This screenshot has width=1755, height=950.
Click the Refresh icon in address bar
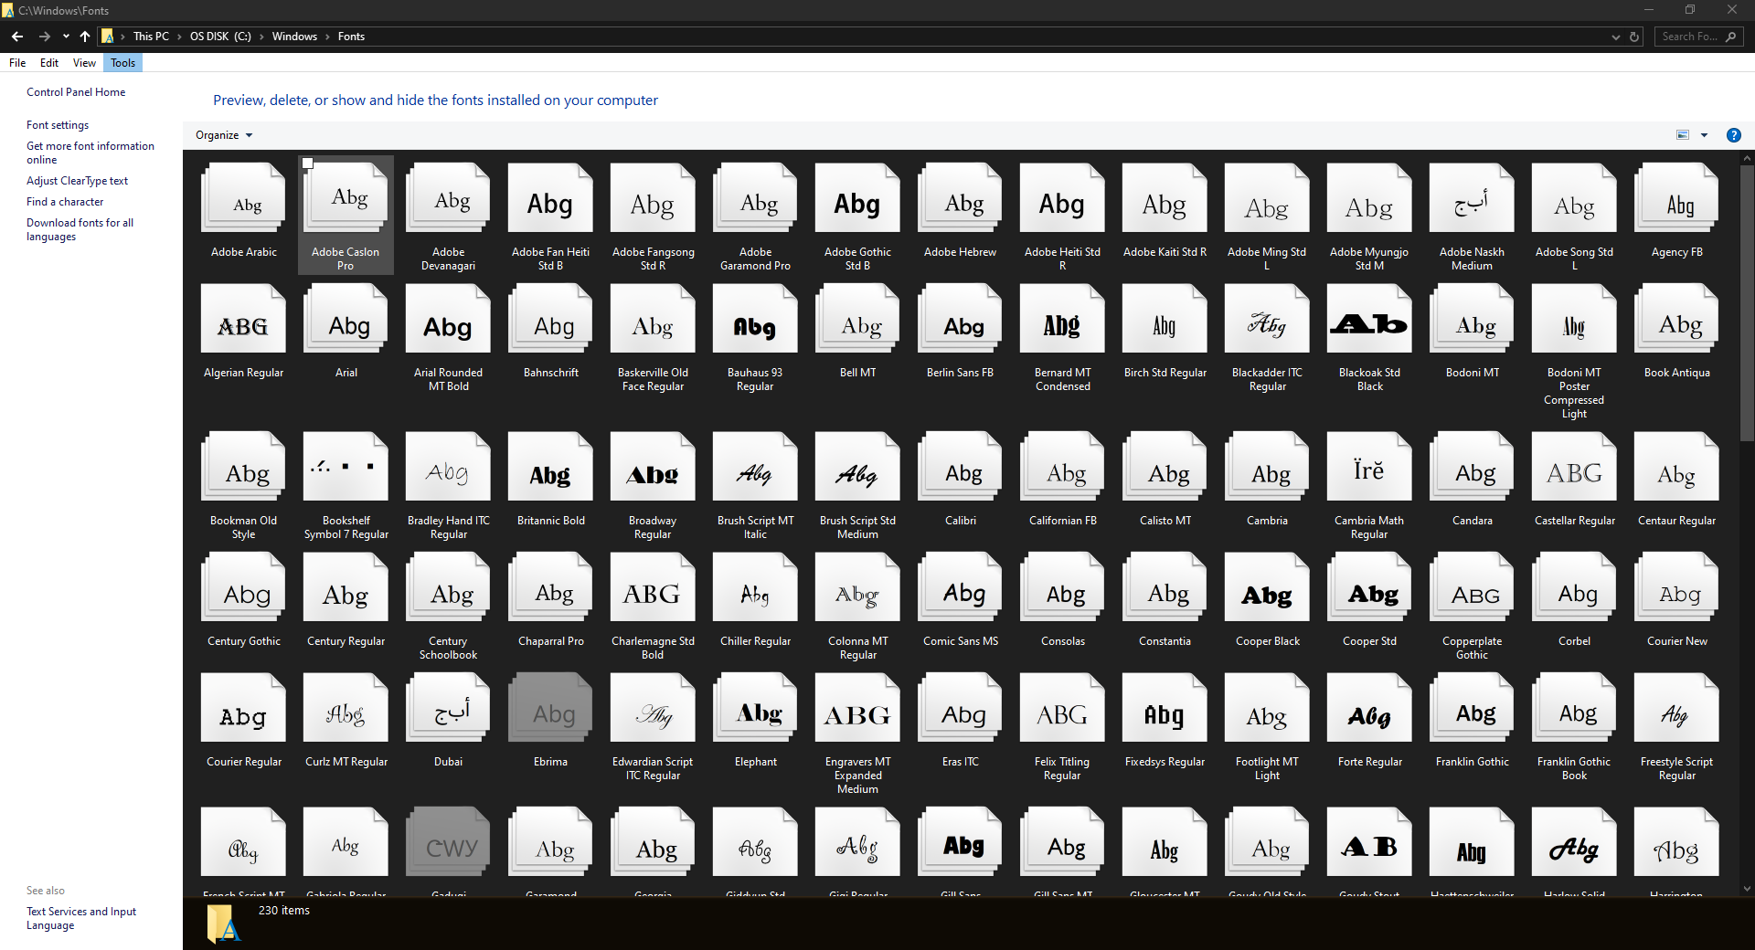pyautogui.click(x=1634, y=37)
